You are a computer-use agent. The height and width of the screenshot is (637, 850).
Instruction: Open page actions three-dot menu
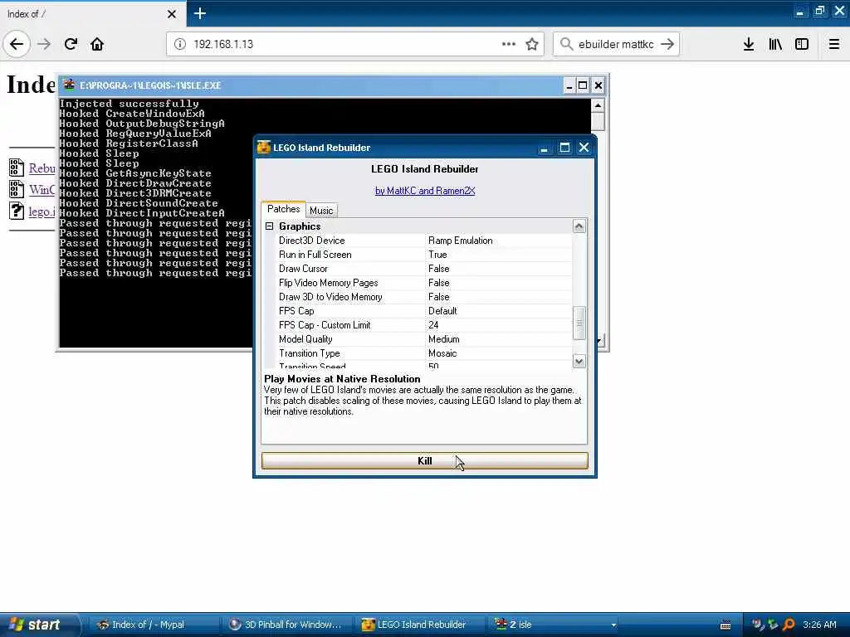pyautogui.click(x=509, y=44)
